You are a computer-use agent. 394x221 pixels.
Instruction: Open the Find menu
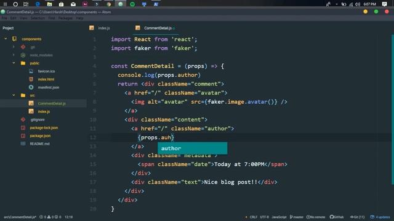coord(52,18)
